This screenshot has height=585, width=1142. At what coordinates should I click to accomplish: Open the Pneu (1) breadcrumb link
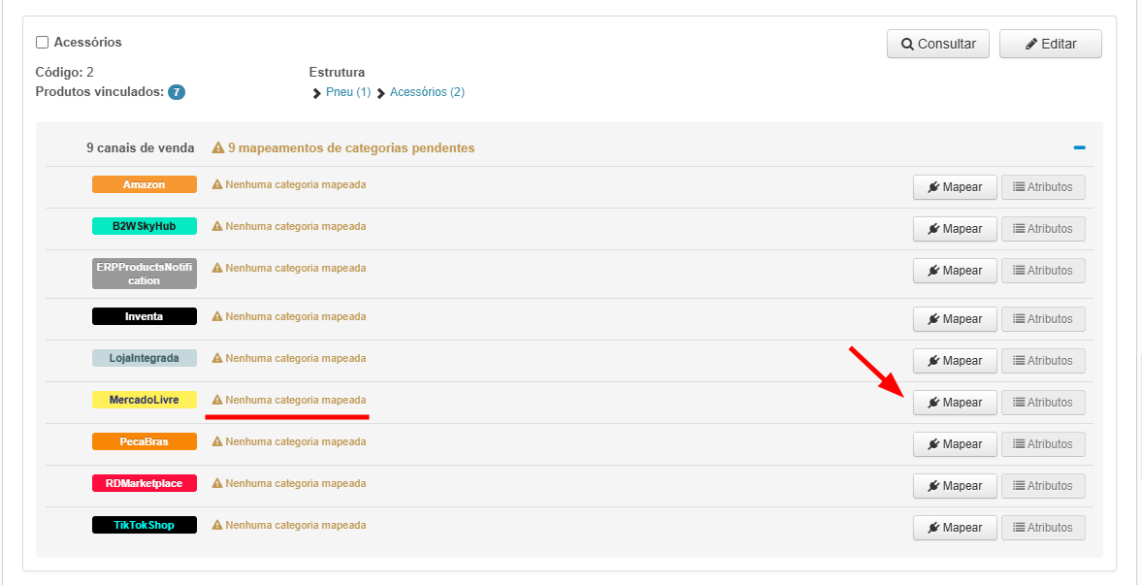click(x=348, y=92)
